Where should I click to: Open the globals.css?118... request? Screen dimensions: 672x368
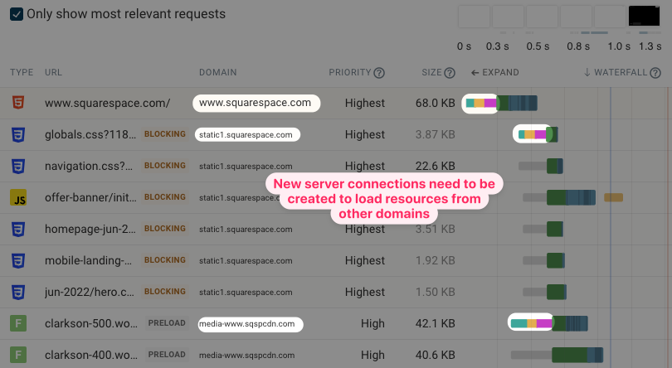tap(90, 134)
